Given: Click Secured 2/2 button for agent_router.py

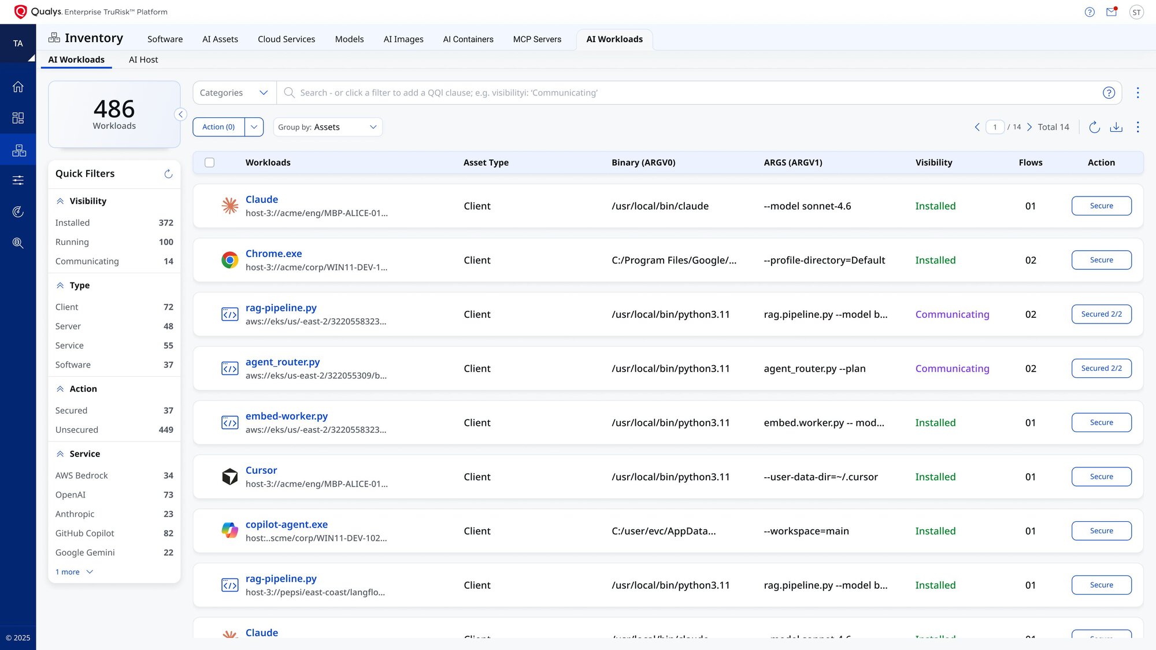Looking at the screenshot, I should pos(1102,369).
